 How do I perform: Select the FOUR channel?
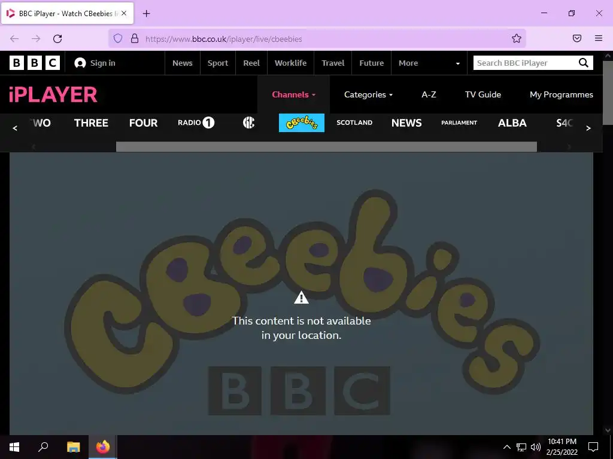point(144,123)
